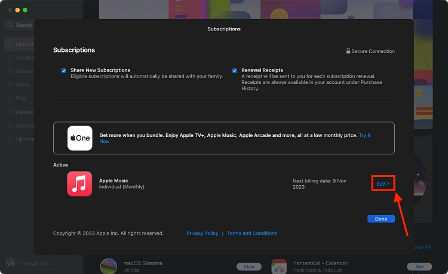448x274 pixels.
Task: Open the Privacy Policy link
Action: pyautogui.click(x=202, y=233)
